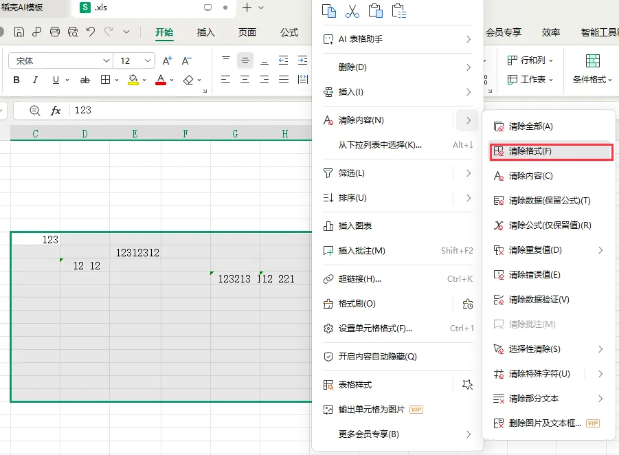Open fill color dropdown arrow
Image resolution: width=619 pixels, height=455 pixels.
point(144,80)
